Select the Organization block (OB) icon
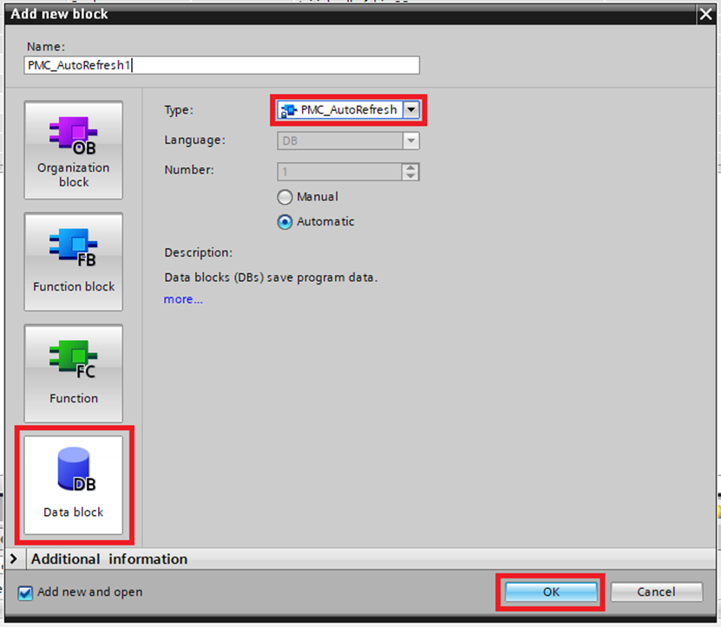The width and height of the screenshot is (721, 627). click(74, 149)
